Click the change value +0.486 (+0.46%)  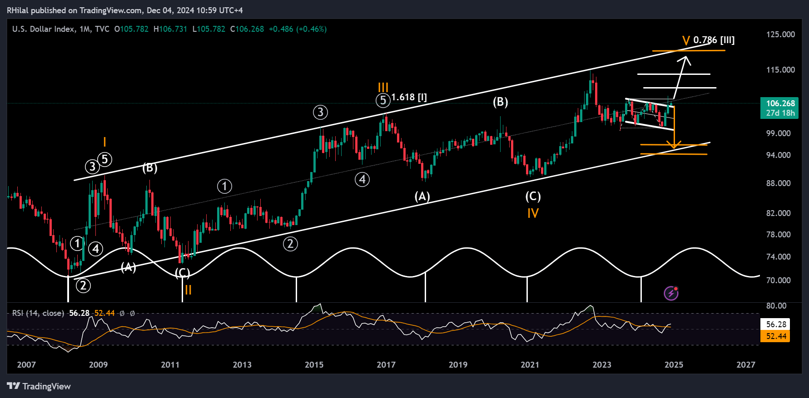tap(298, 29)
